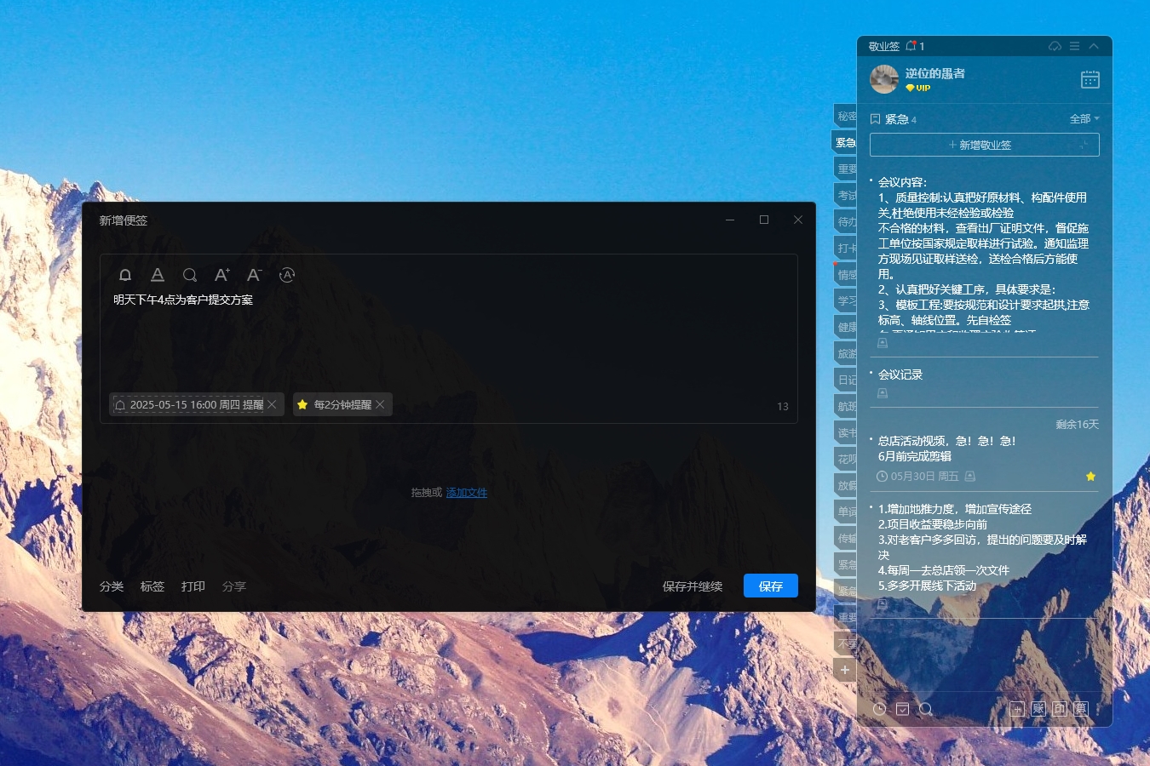This screenshot has width=1150, height=766.
Task: Click the device icon under the 会议记录 note
Action: point(883,393)
